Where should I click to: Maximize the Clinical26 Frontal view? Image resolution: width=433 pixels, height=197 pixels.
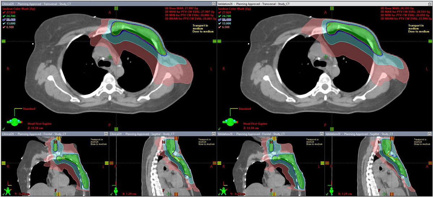pos(106,134)
